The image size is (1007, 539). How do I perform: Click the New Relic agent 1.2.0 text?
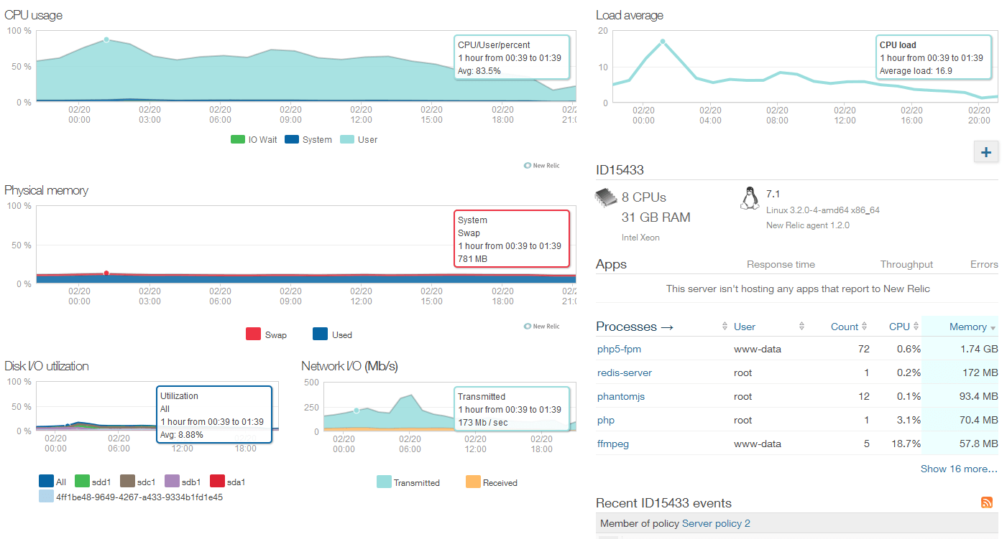(808, 225)
